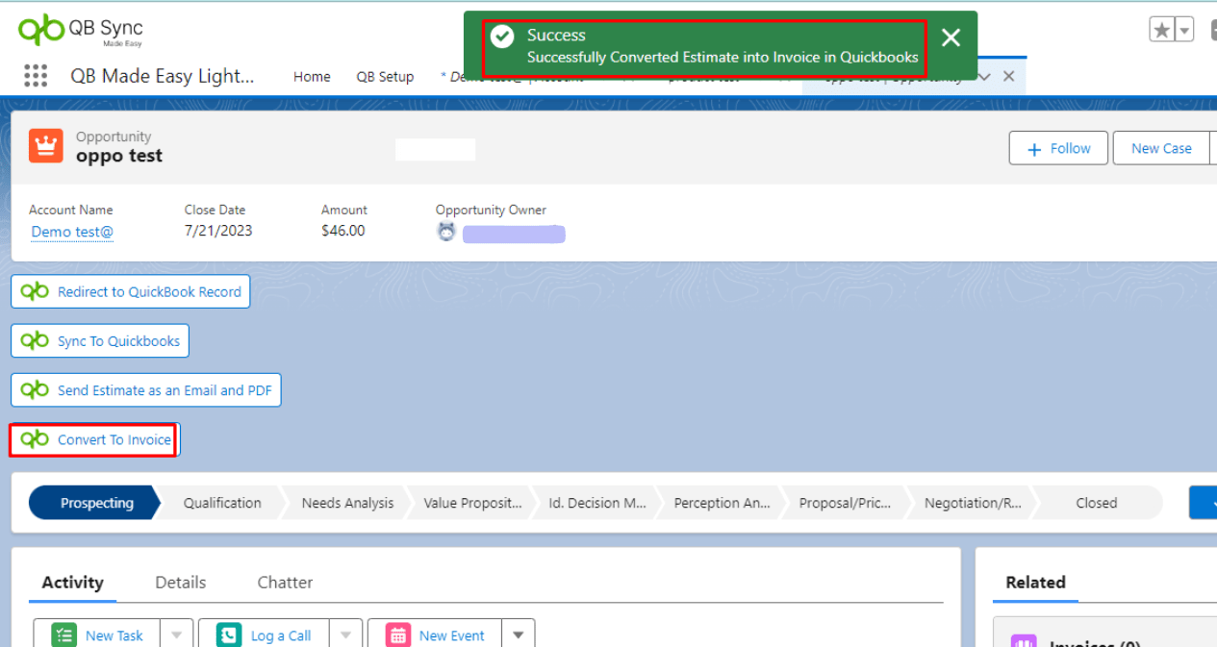This screenshot has width=1217, height=647.
Task: Dismiss the Success toast notification
Action: tap(951, 37)
